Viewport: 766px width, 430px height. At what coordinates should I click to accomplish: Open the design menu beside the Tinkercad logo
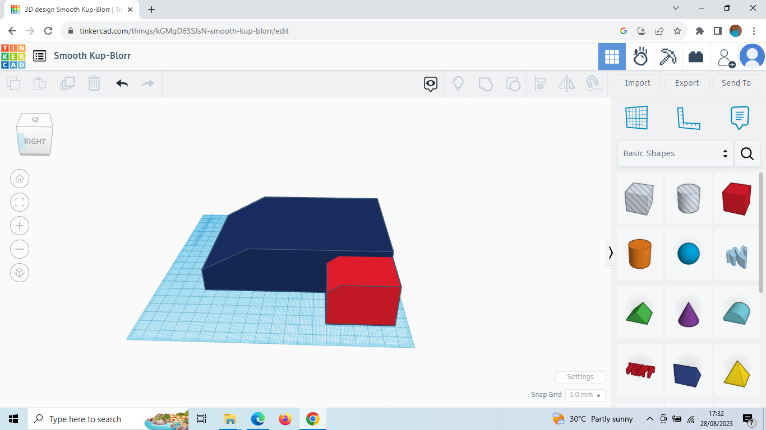[x=39, y=56]
